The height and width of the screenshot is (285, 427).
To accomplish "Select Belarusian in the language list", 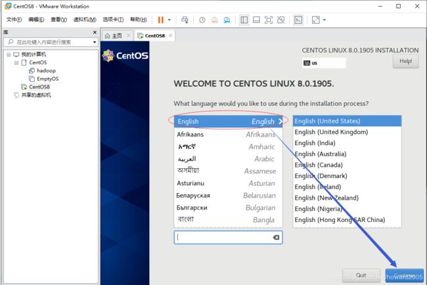I will coord(228,196).
